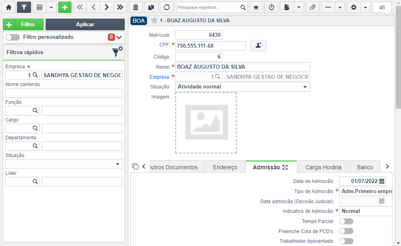Click the green Filtro button
This screenshot has height=246, width=401.
pyautogui.click(x=23, y=25)
